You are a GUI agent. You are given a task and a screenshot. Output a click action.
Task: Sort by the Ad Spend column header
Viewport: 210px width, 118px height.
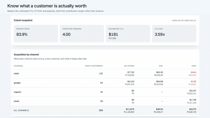(x=129, y=66)
